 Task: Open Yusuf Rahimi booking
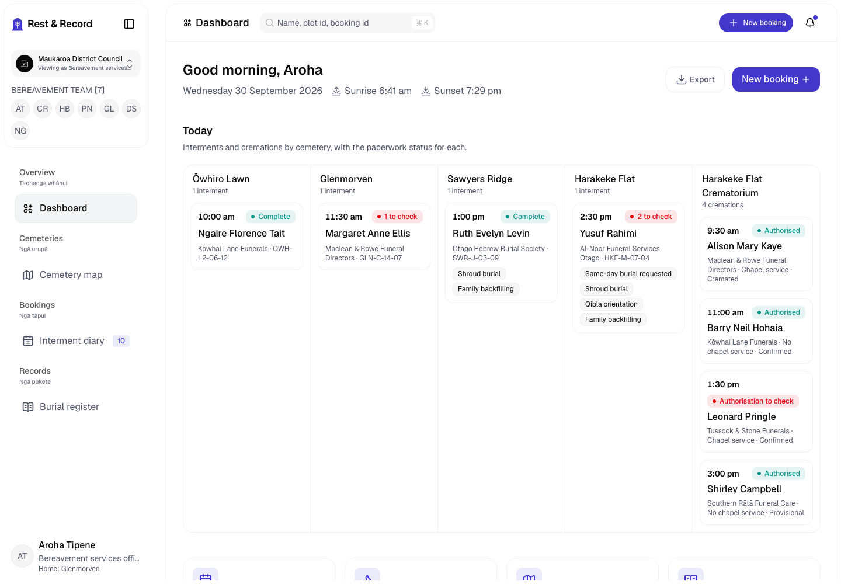point(628,268)
